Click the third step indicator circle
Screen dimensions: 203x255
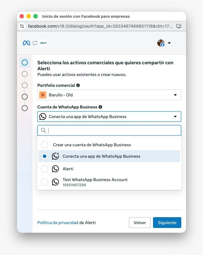[25, 85]
